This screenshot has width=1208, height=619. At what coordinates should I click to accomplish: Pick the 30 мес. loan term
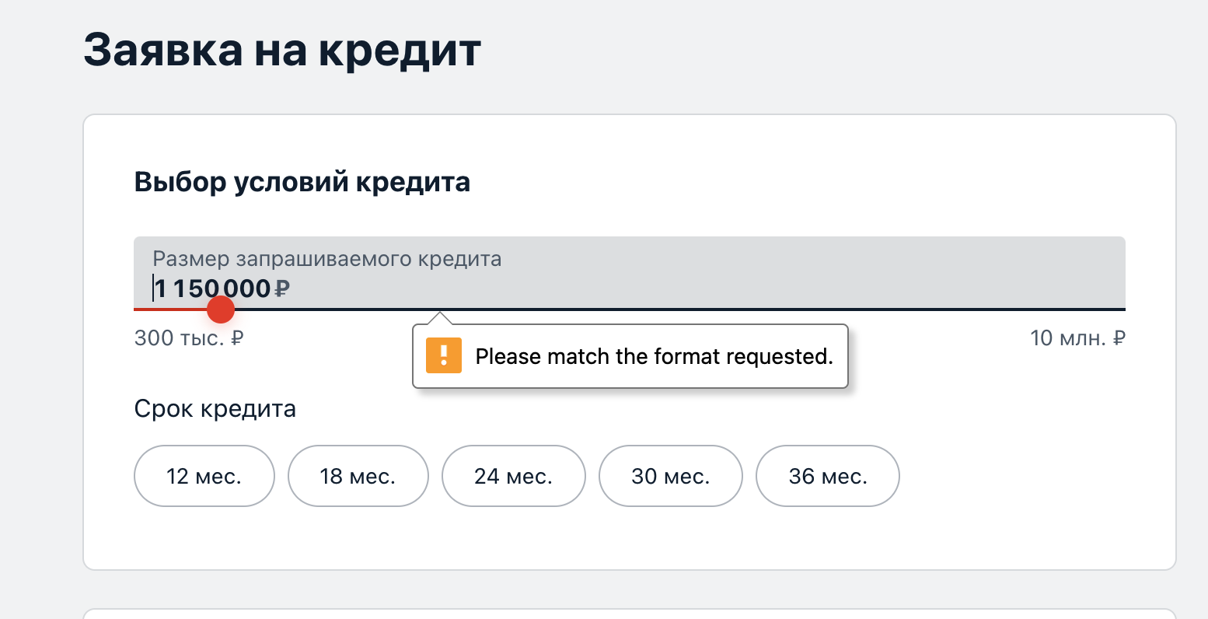pyautogui.click(x=670, y=475)
